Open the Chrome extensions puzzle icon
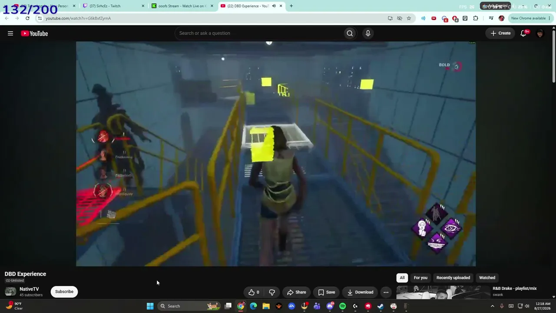Screen dimensions: 556x313 tap(476, 18)
